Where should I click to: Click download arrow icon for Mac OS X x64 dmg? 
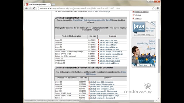[98, 49]
